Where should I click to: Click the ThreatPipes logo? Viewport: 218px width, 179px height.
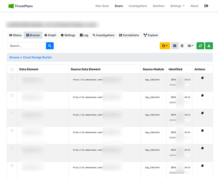coord(20,6)
